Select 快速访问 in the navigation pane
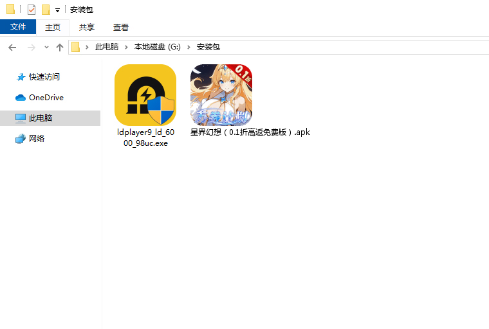The height and width of the screenshot is (329, 489). pyautogui.click(x=44, y=76)
